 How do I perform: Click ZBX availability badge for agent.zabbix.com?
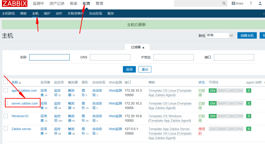[x=213, y=91]
